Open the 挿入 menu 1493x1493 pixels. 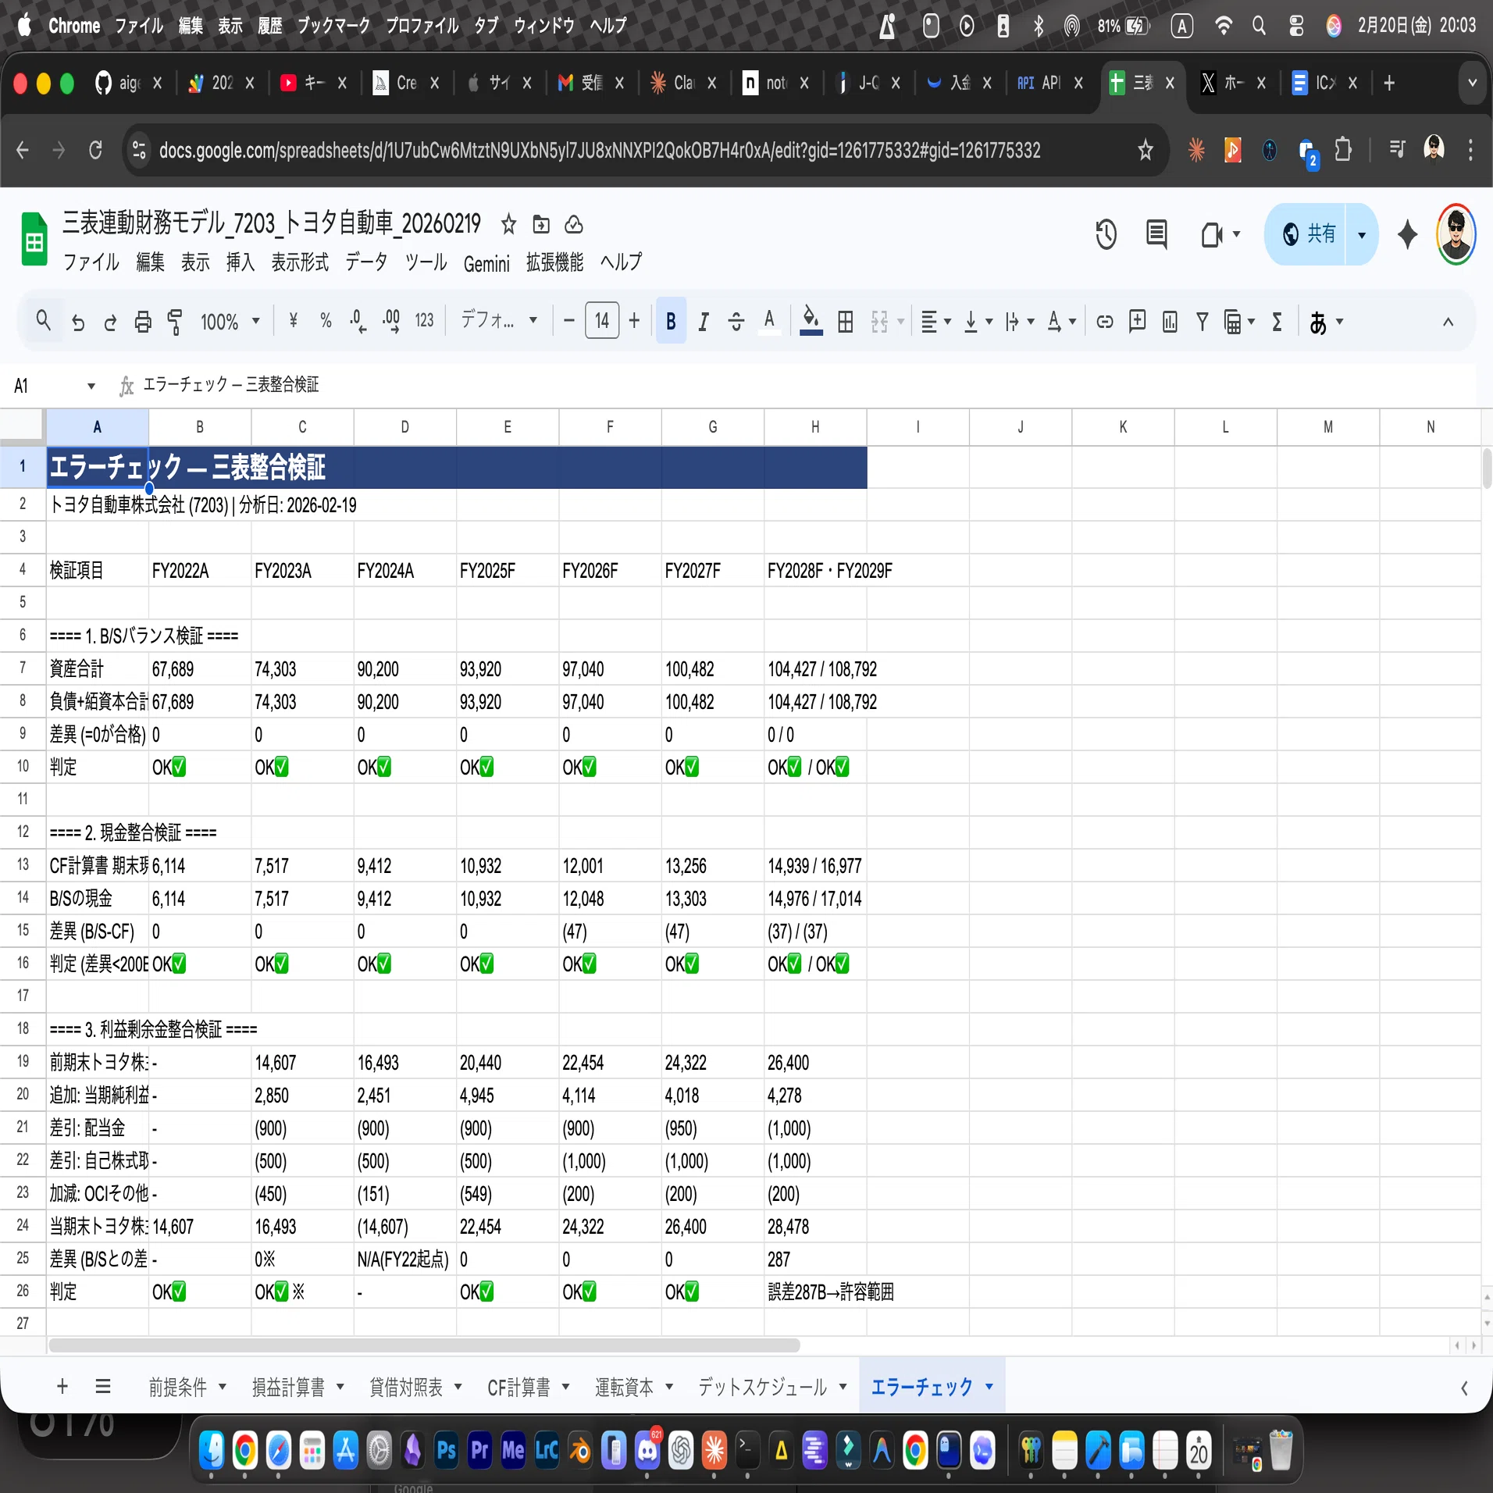(241, 262)
